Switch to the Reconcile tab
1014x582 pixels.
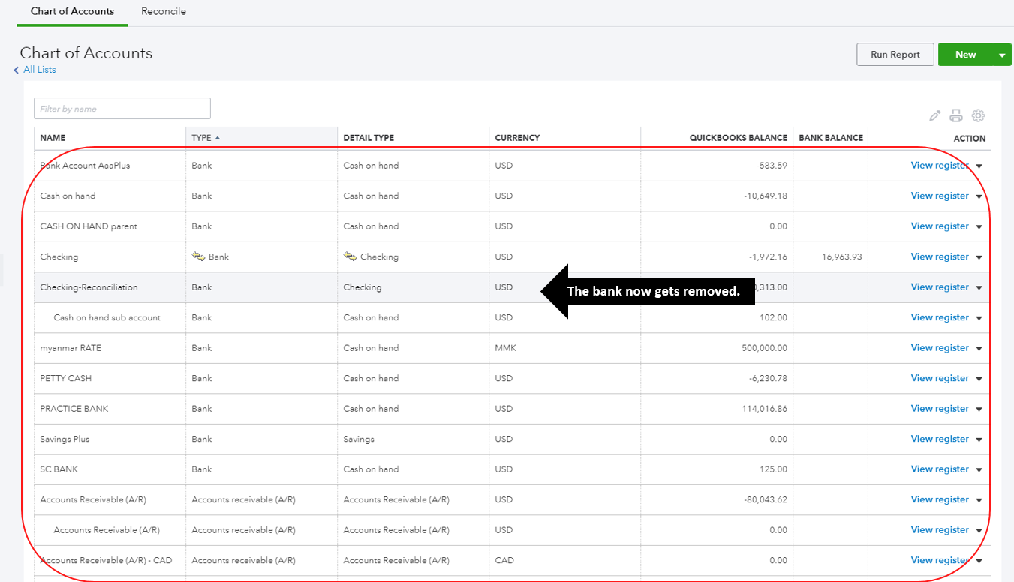(163, 11)
